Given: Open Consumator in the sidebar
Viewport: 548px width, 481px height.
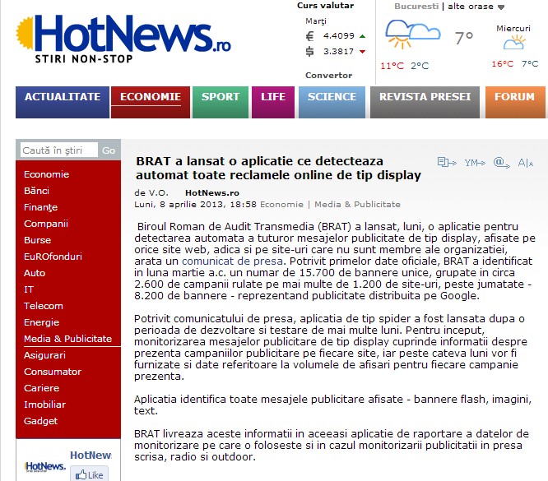Looking at the screenshot, I should pyautogui.click(x=53, y=372).
